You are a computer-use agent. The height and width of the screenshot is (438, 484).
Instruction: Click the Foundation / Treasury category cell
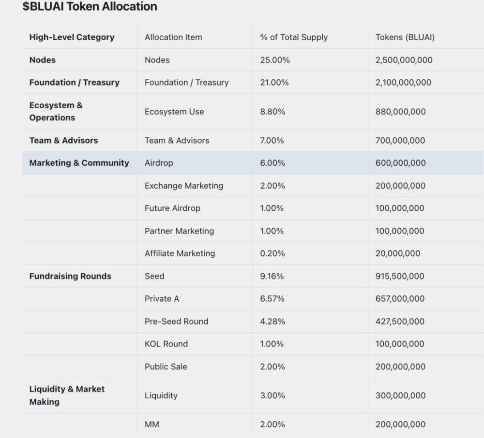[74, 83]
